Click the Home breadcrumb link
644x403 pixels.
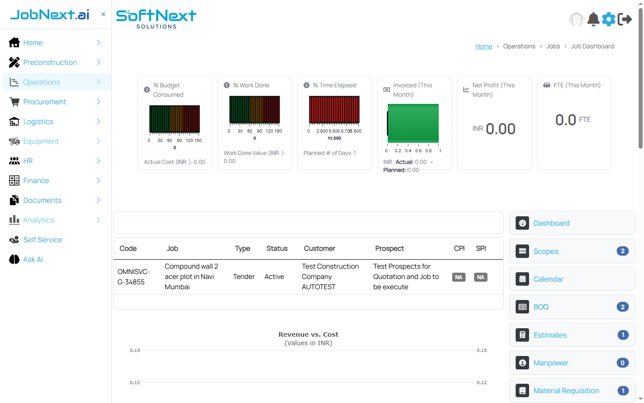point(483,46)
